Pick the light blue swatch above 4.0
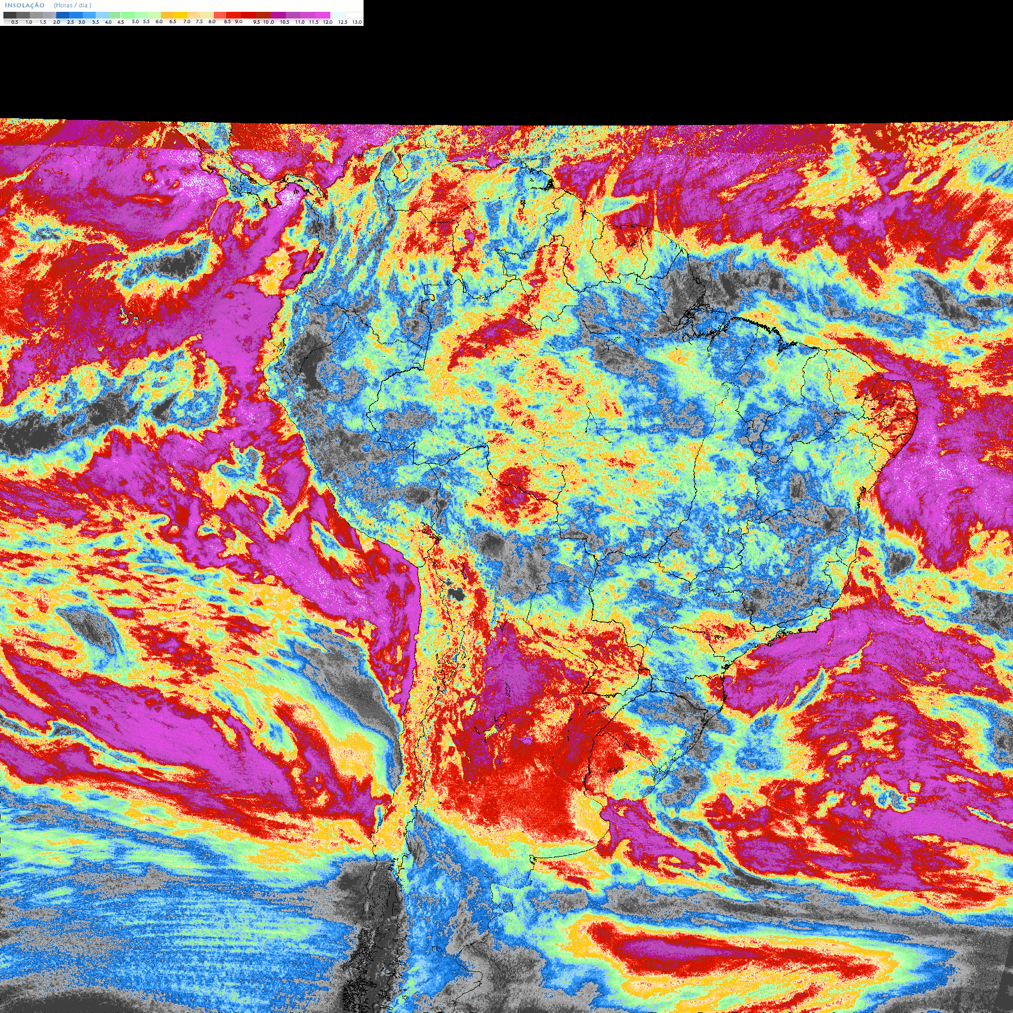 coord(102,15)
